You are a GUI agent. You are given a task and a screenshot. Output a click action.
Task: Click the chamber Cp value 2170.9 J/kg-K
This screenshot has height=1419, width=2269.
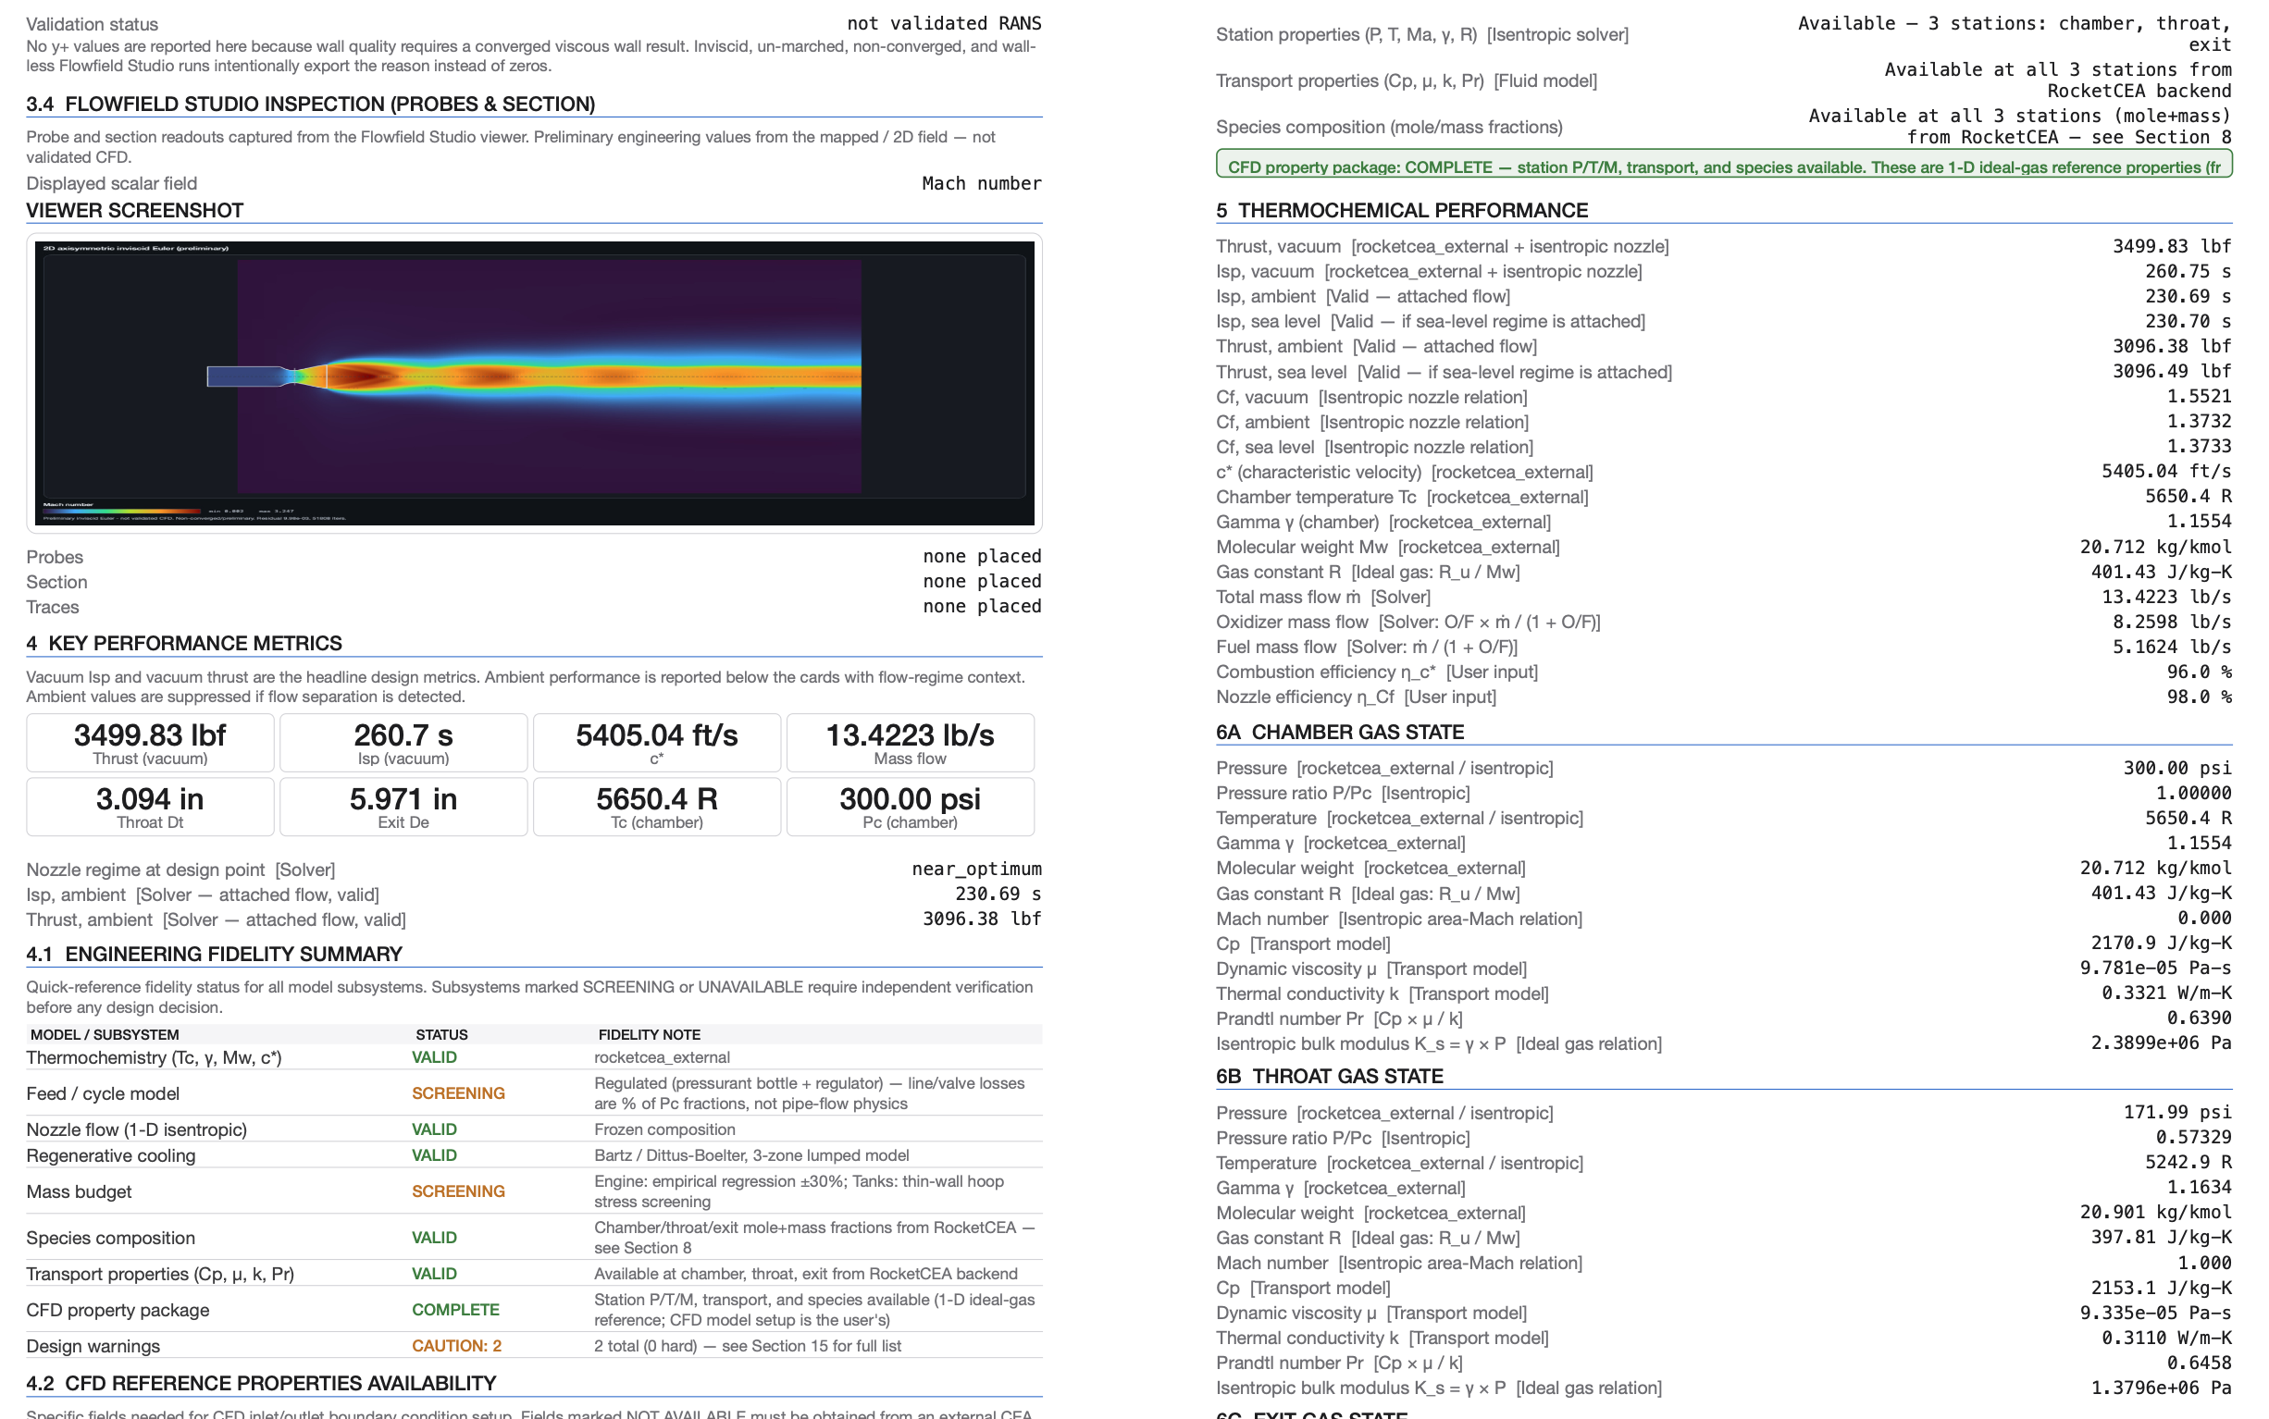(x=2161, y=944)
